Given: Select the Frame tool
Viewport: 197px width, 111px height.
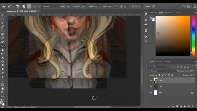Looking at the screenshot, I should pyautogui.click(x=2, y=35).
